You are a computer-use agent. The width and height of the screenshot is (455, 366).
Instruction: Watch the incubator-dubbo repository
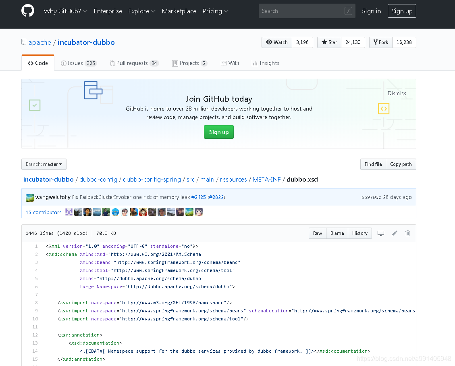click(277, 42)
